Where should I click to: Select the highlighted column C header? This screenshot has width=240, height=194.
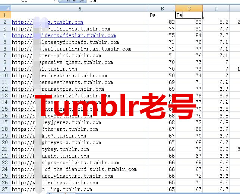click(x=189, y=9)
